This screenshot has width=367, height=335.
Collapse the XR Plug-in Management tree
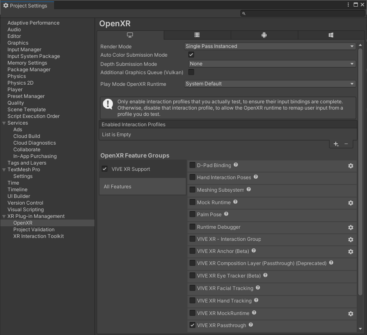coord(4,216)
